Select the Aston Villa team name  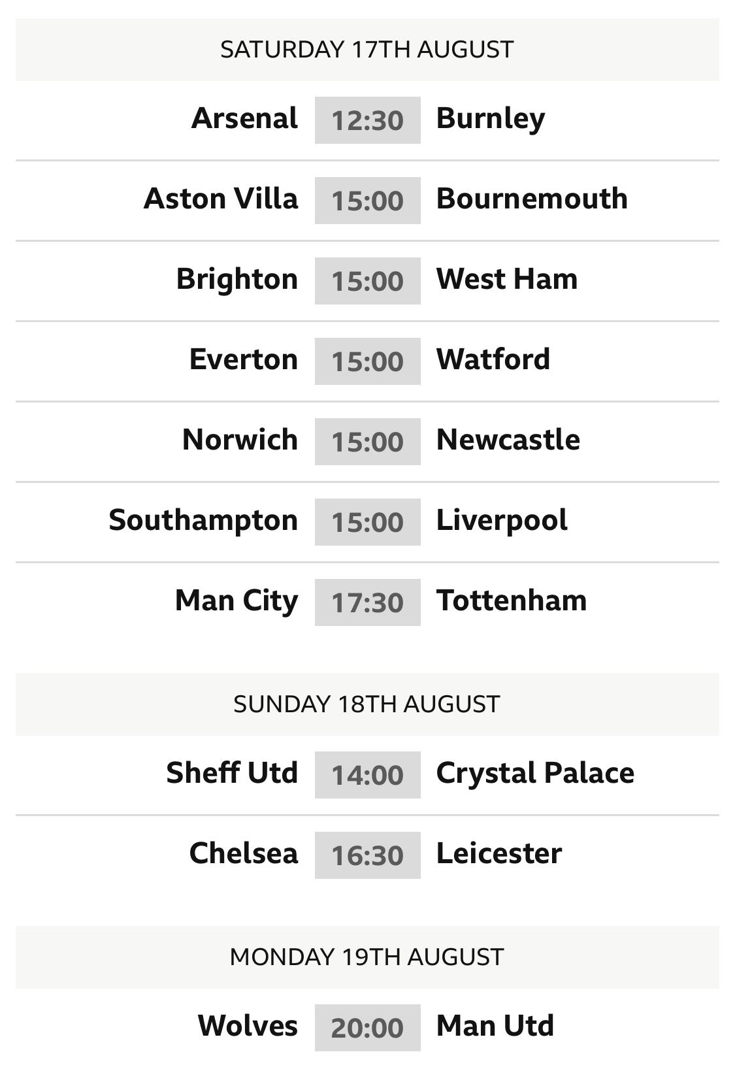point(221,199)
